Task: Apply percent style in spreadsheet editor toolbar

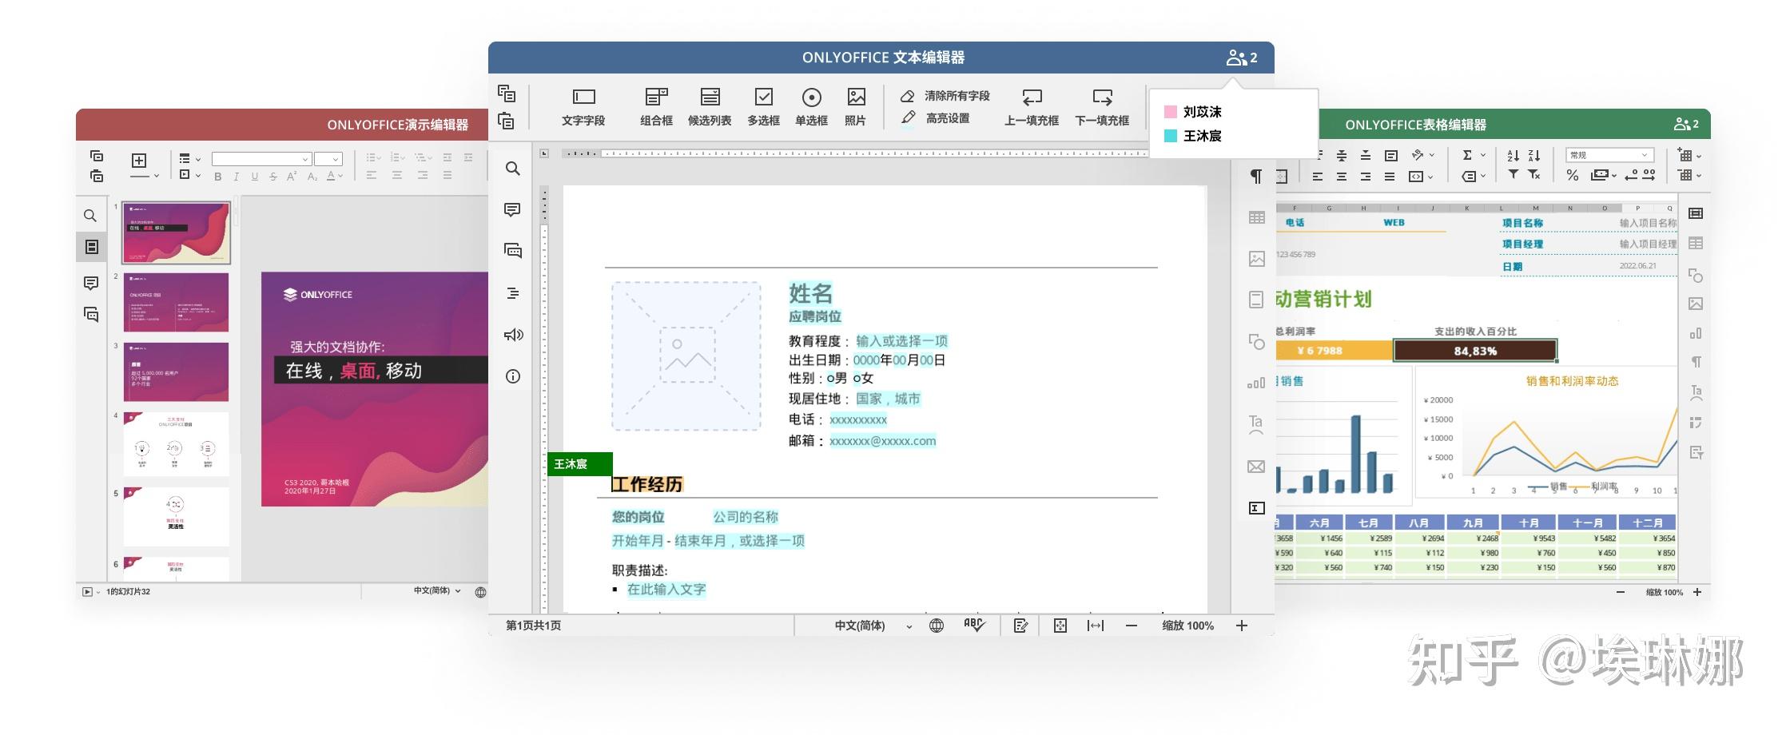Action: (x=1573, y=175)
